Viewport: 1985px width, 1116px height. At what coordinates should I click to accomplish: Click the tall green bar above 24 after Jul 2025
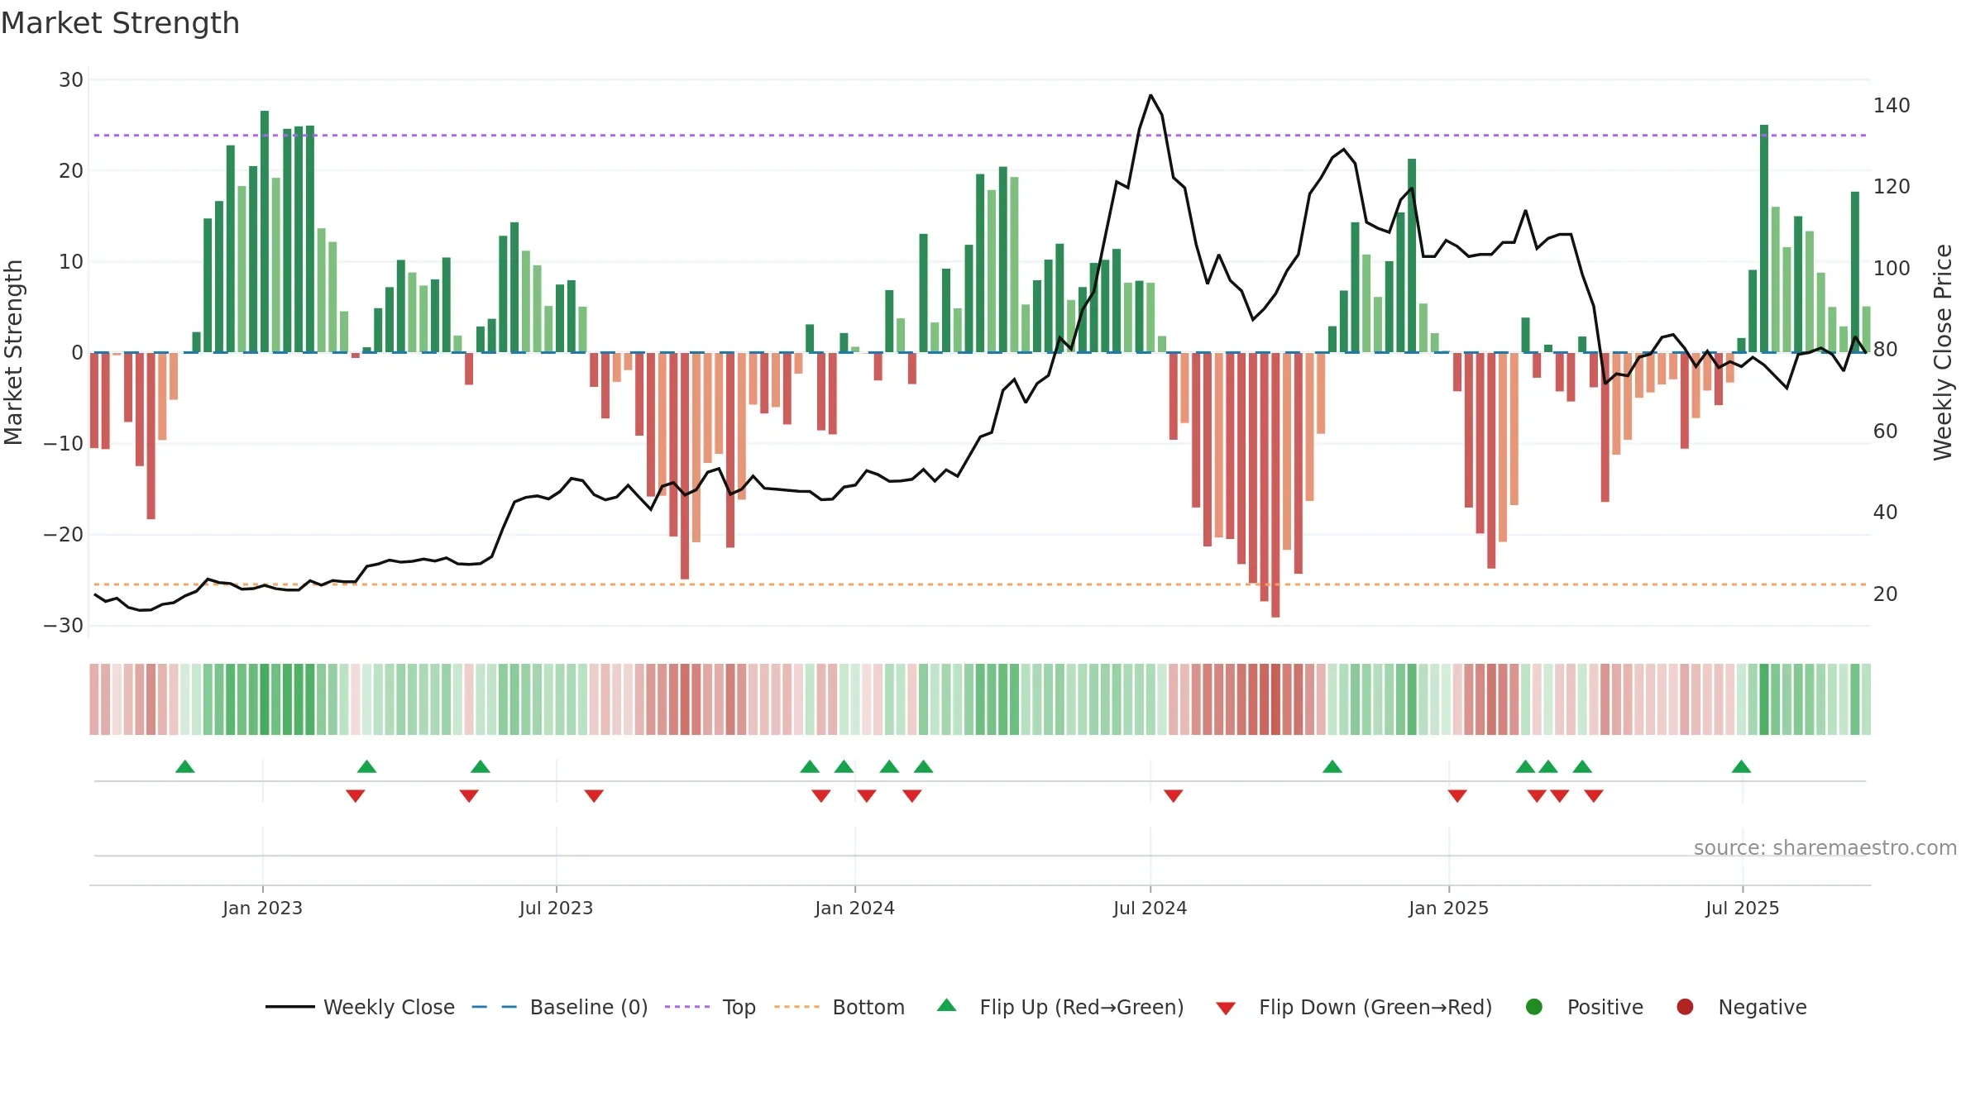pos(1764,239)
